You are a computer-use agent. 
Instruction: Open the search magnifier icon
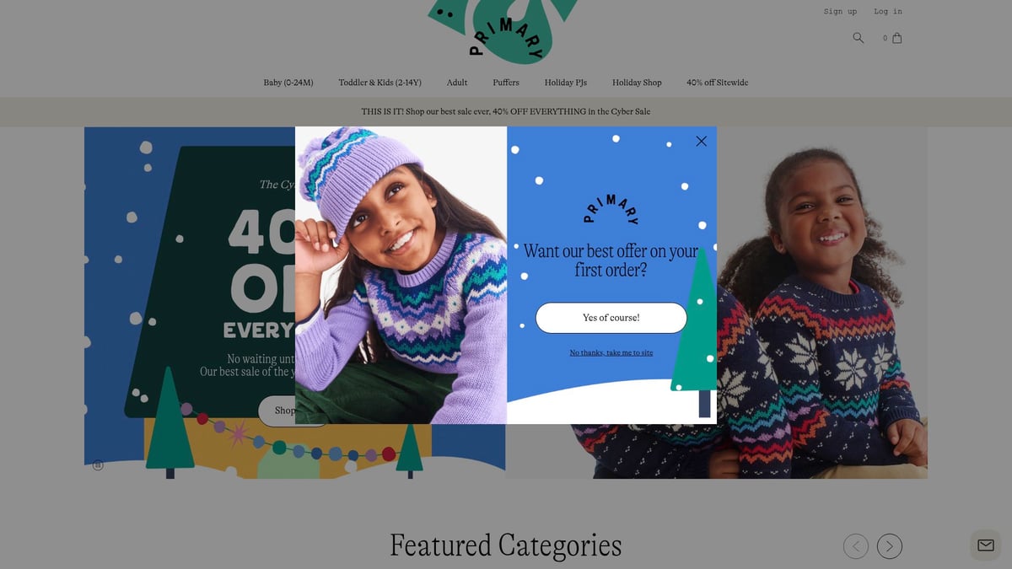(x=859, y=38)
